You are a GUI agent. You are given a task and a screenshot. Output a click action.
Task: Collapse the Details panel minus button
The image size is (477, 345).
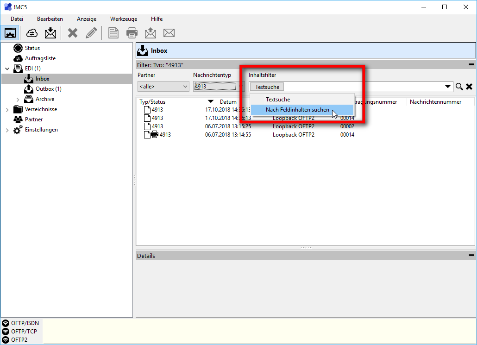[471, 255]
